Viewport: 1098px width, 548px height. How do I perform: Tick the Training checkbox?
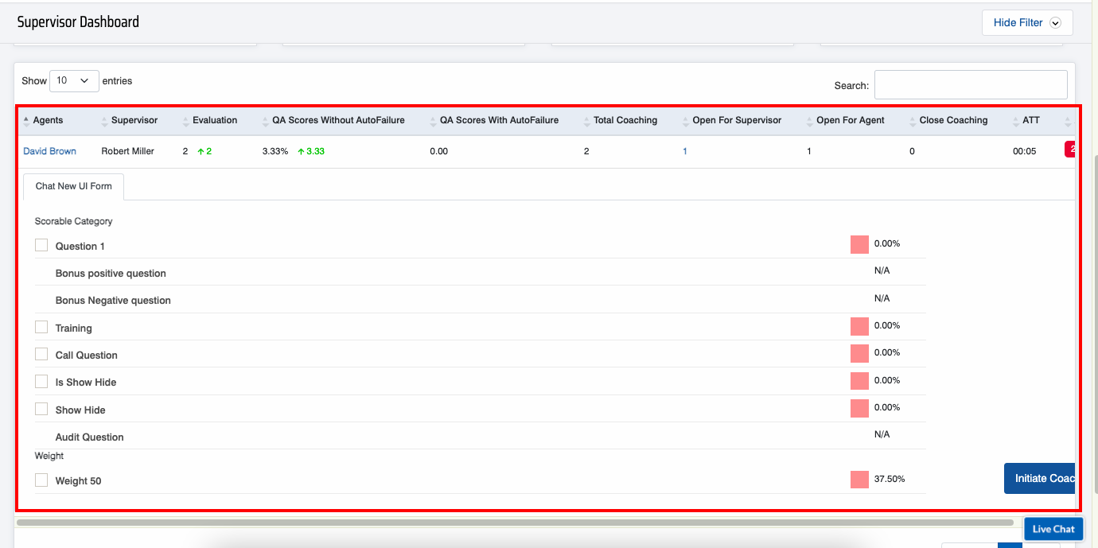[41, 328]
